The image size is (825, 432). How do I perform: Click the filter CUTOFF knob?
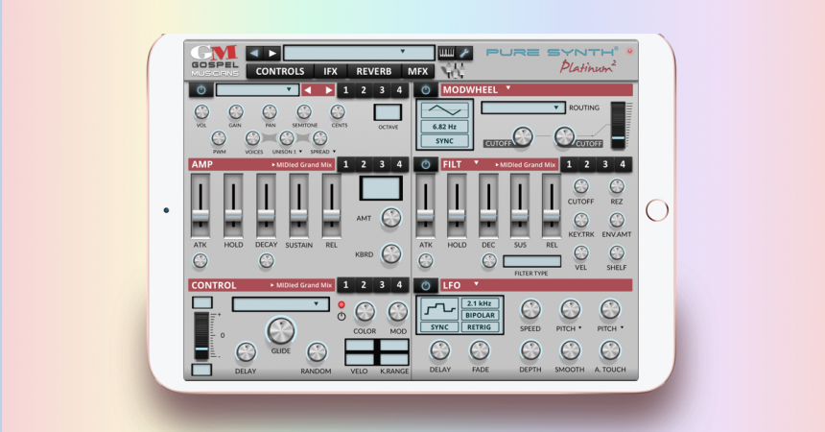[x=580, y=186]
